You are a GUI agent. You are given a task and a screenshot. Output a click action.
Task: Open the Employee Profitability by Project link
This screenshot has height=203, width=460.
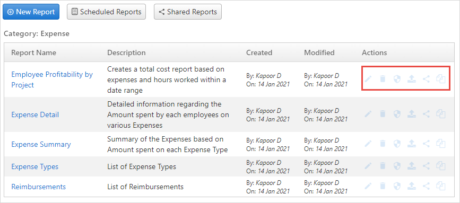[x=52, y=80]
